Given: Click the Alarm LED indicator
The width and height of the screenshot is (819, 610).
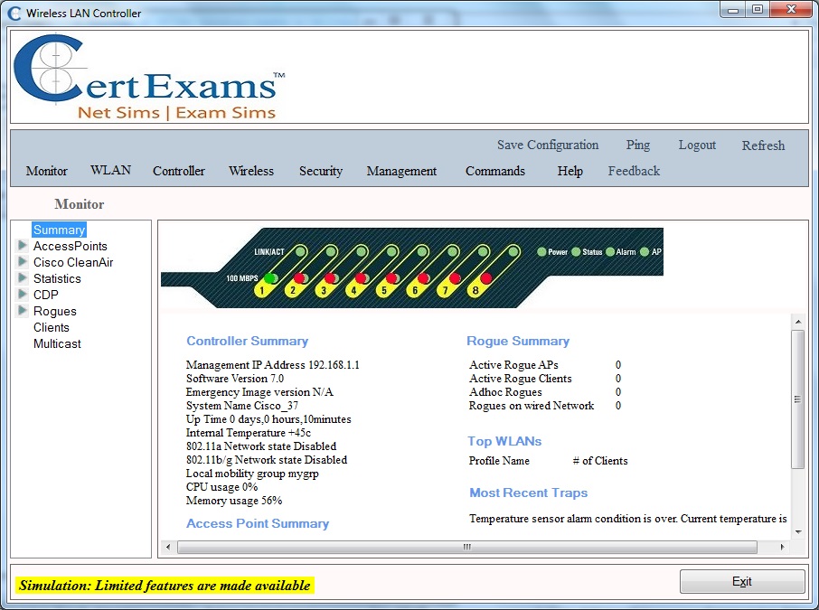Looking at the screenshot, I should (610, 251).
